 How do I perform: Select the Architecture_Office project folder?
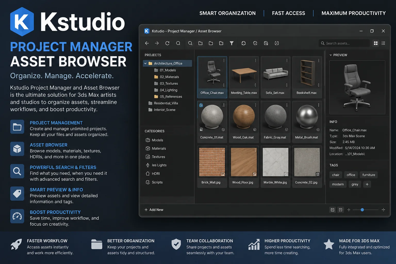point(168,63)
